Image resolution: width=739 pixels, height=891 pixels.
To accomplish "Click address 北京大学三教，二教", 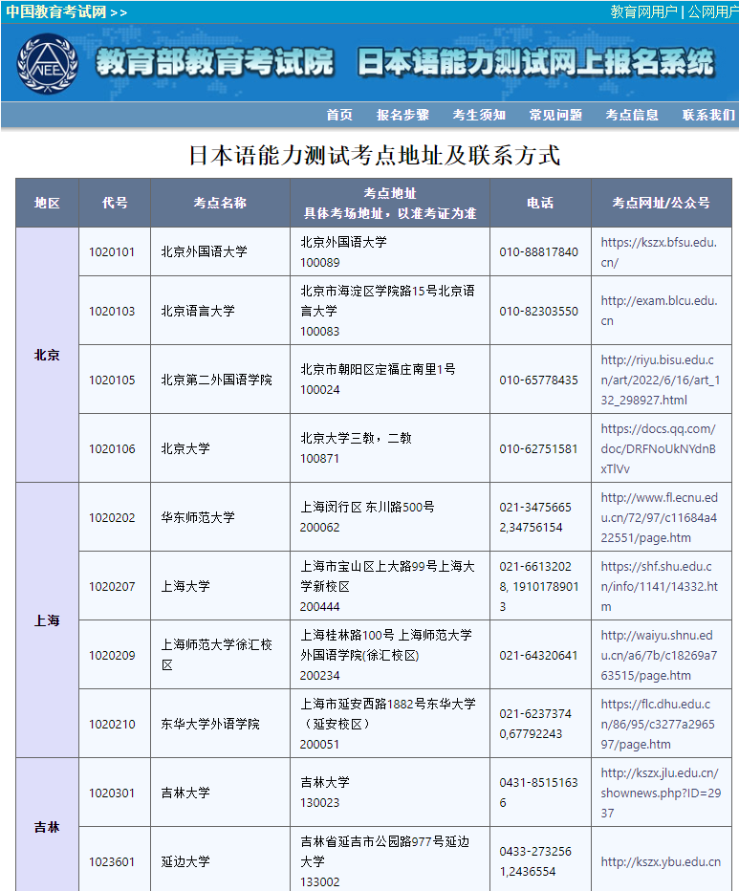I will click(x=356, y=438).
